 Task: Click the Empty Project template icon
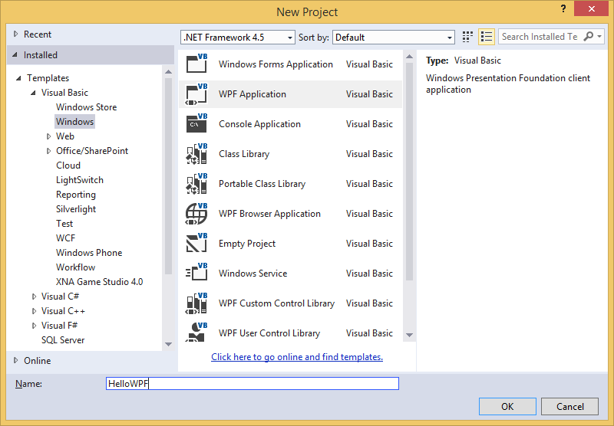[196, 243]
